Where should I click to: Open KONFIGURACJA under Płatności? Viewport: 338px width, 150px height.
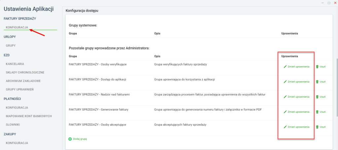[17, 108]
